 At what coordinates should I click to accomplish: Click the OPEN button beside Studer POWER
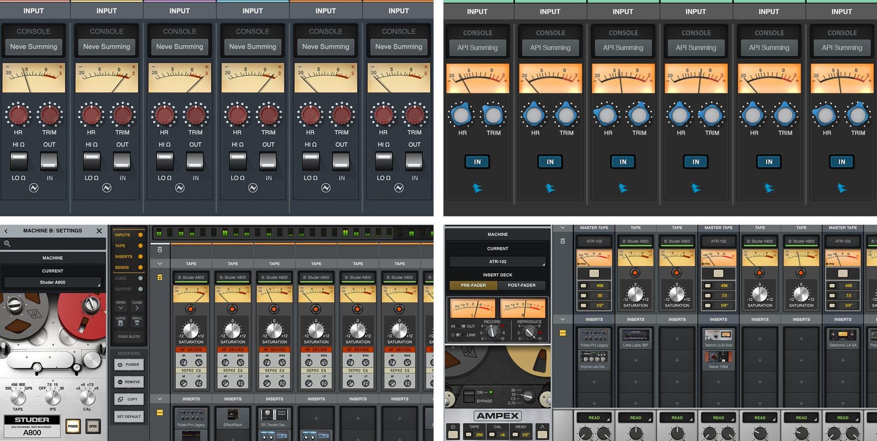[93, 426]
